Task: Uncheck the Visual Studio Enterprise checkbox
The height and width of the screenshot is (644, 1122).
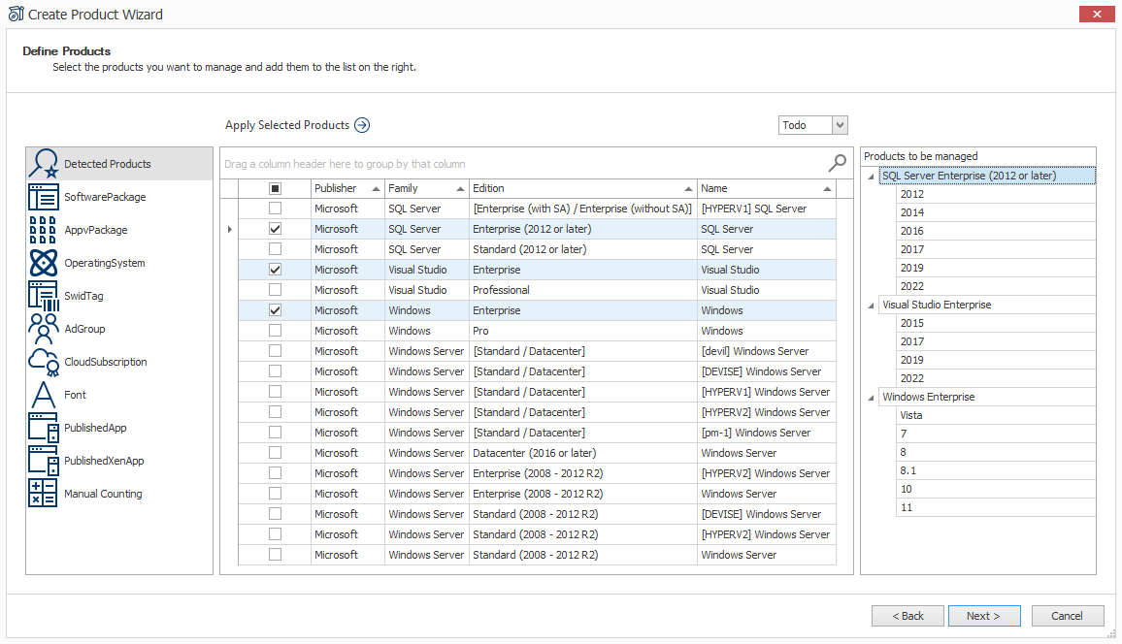Action: (275, 270)
